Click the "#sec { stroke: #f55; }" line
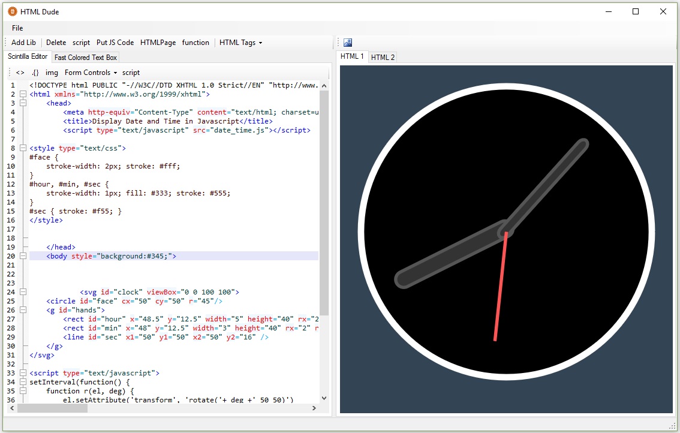 76,211
